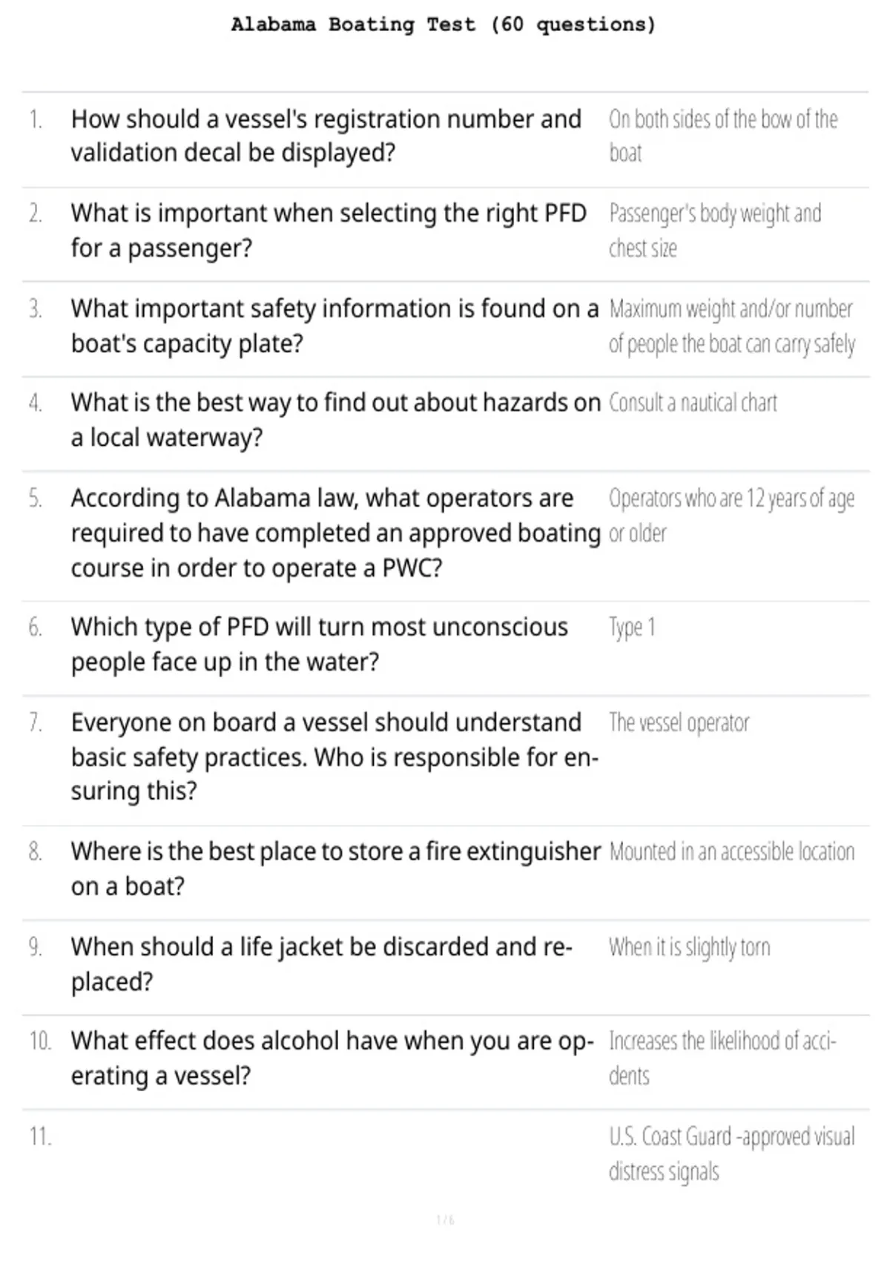This screenshot has width=890, height=1261.
Task: Click answer 'Consult a nautical chart'
Action: 693,403
